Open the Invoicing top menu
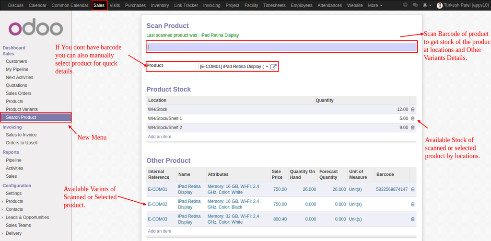The image size is (491, 241). (211, 5)
